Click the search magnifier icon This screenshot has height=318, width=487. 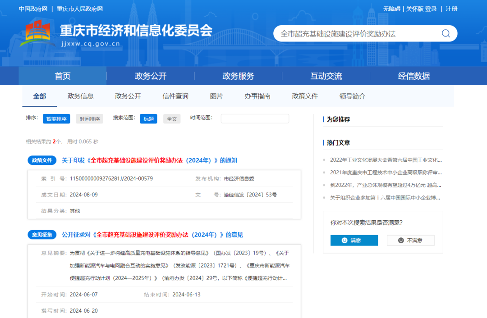pyautogui.click(x=446, y=33)
